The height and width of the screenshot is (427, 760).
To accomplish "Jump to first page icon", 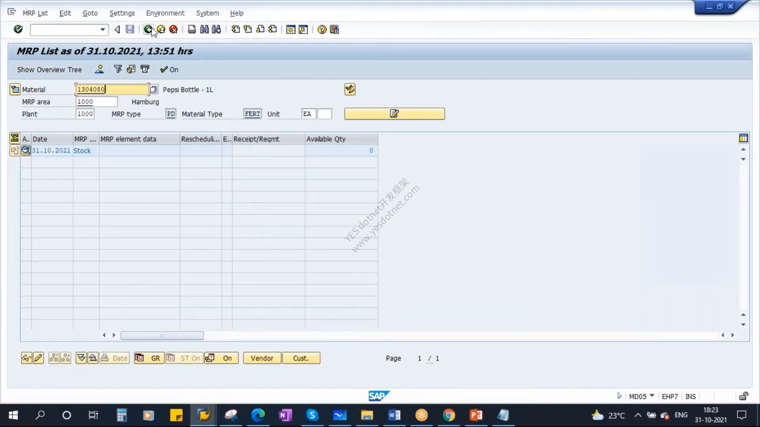I will coord(236,29).
